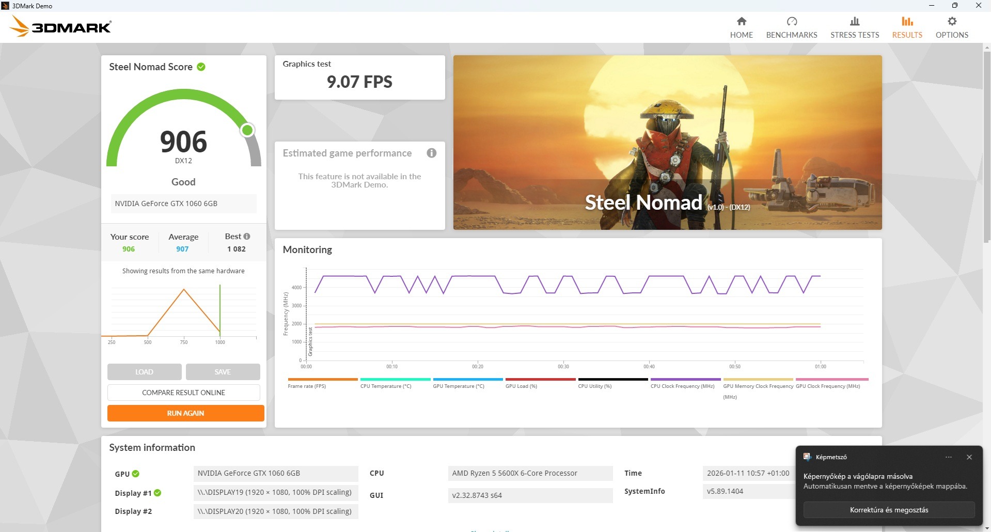Click the Average value 907
The height and width of the screenshot is (532, 991).
pyautogui.click(x=182, y=249)
